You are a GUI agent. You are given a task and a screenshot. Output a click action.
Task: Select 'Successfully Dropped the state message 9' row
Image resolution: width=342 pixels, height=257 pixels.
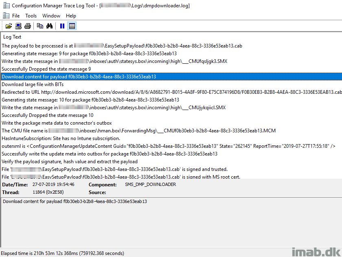tap(171, 69)
